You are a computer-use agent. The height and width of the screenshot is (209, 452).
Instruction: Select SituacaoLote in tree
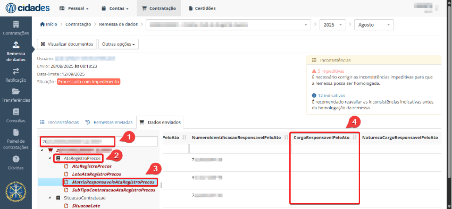86,206
